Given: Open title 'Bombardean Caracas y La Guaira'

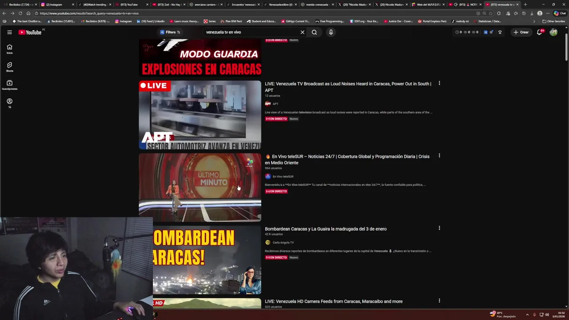Looking at the screenshot, I should (326, 229).
